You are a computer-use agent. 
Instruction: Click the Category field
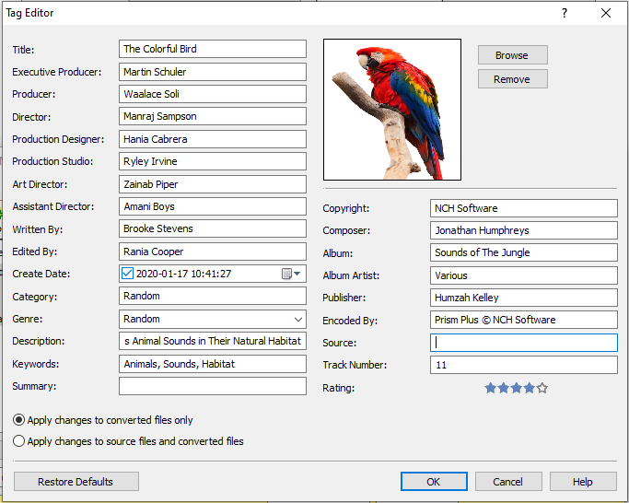(213, 296)
